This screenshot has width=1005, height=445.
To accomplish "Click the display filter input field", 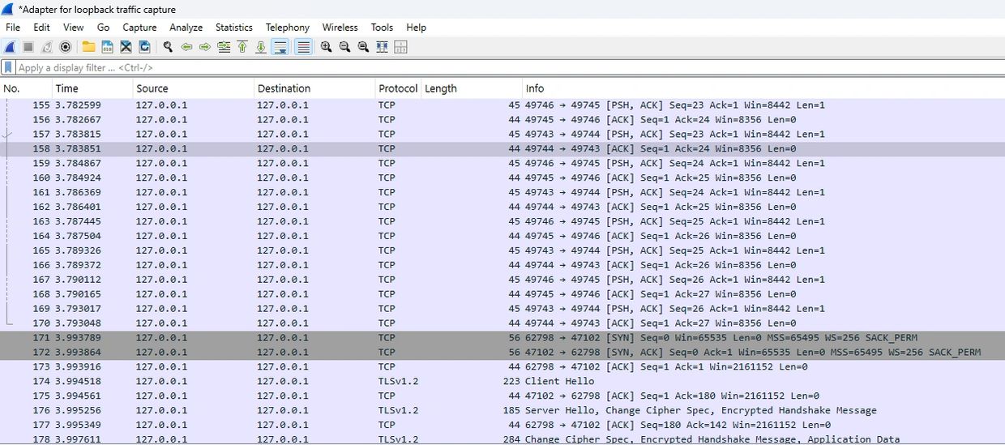I will pos(486,68).
